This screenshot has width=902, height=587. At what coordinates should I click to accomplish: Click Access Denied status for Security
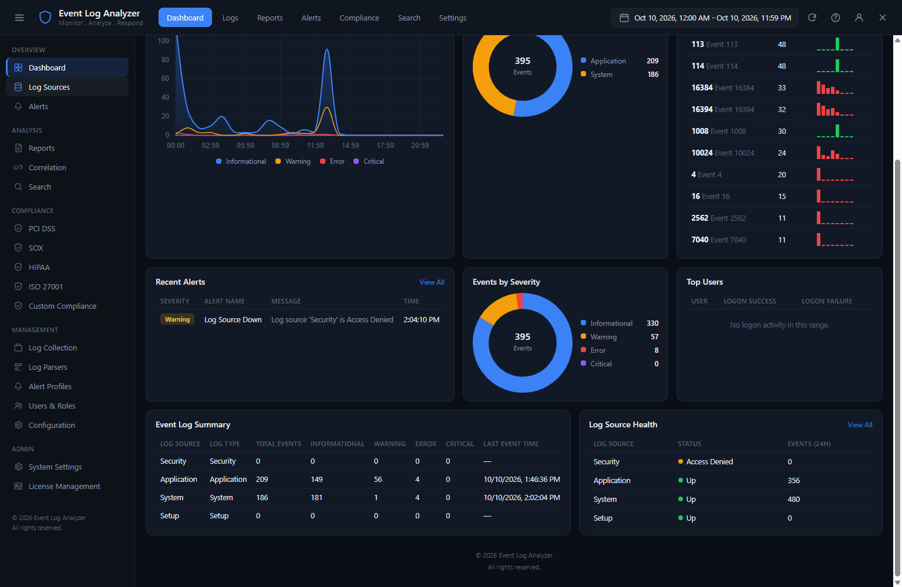[x=705, y=462]
